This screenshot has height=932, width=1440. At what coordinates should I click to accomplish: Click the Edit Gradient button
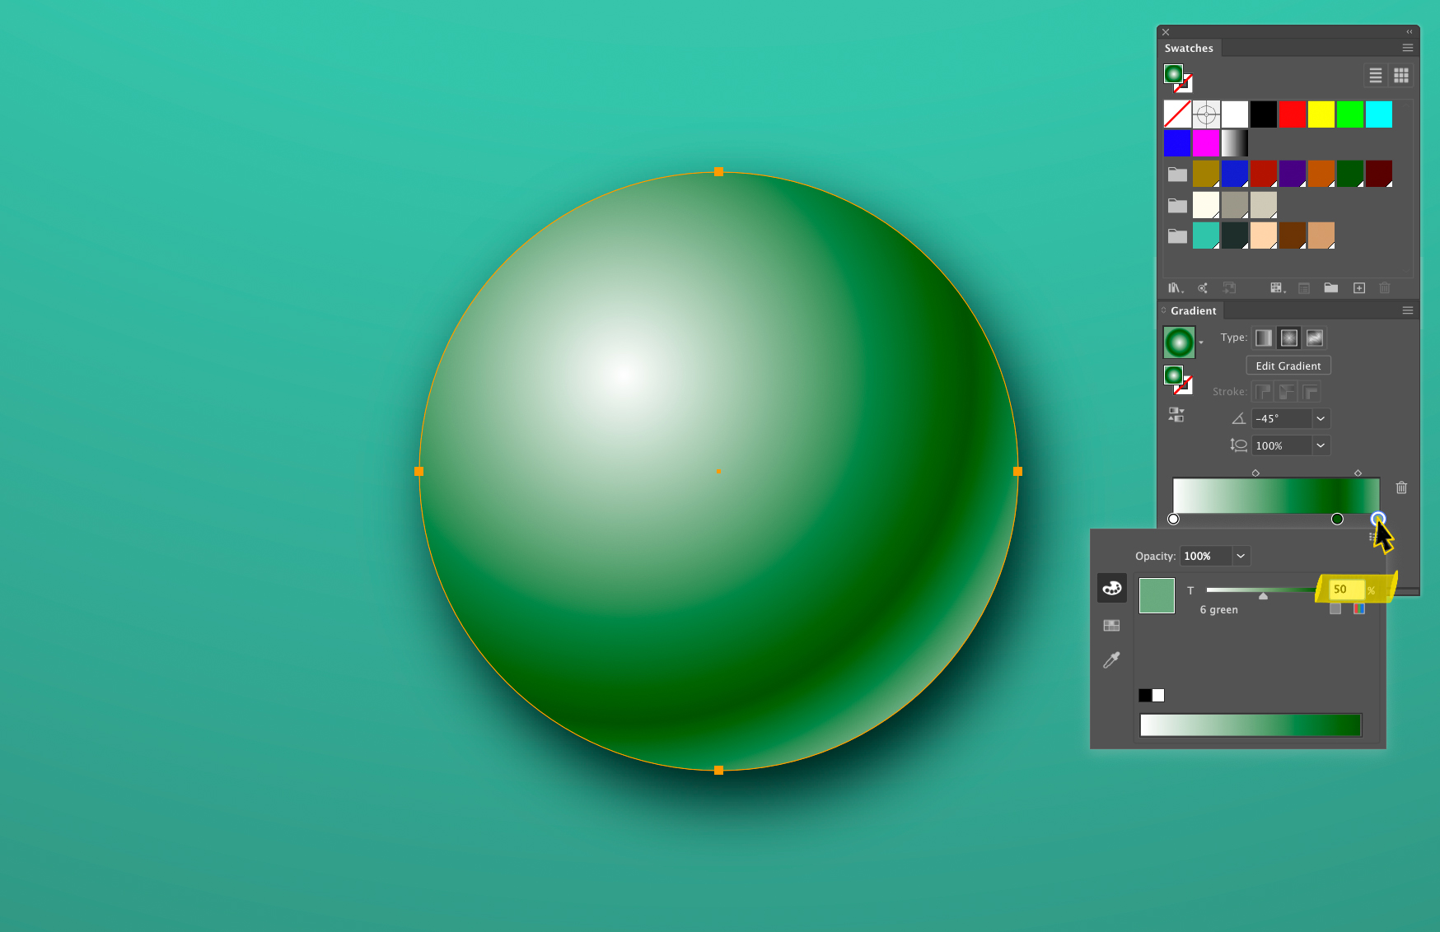pyautogui.click(x=1288, y=365)
